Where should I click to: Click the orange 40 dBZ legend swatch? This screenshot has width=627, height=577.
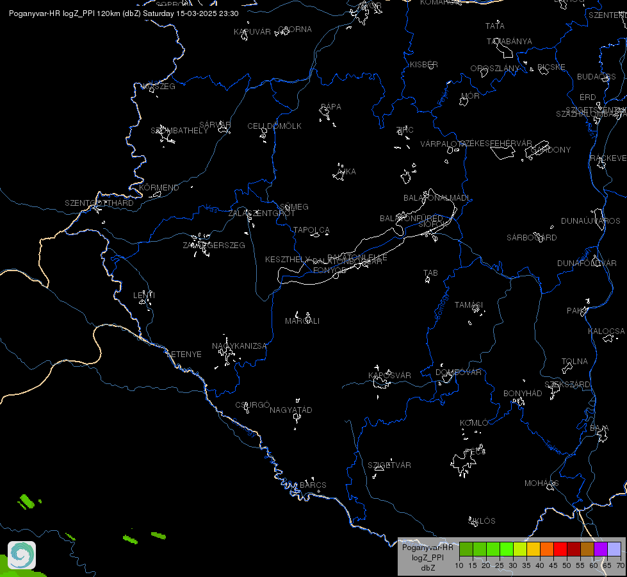[547, 549]
